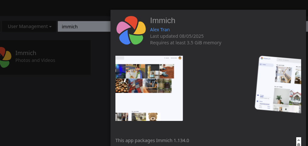Image resolution: width=308 pixels, height=146 pixels.
Task: Click the "Immich" heading in the details panel
Action: pos(163,21)
